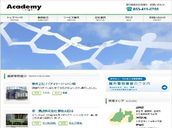Click the blue building case thumbnail

tap(17, 93)
